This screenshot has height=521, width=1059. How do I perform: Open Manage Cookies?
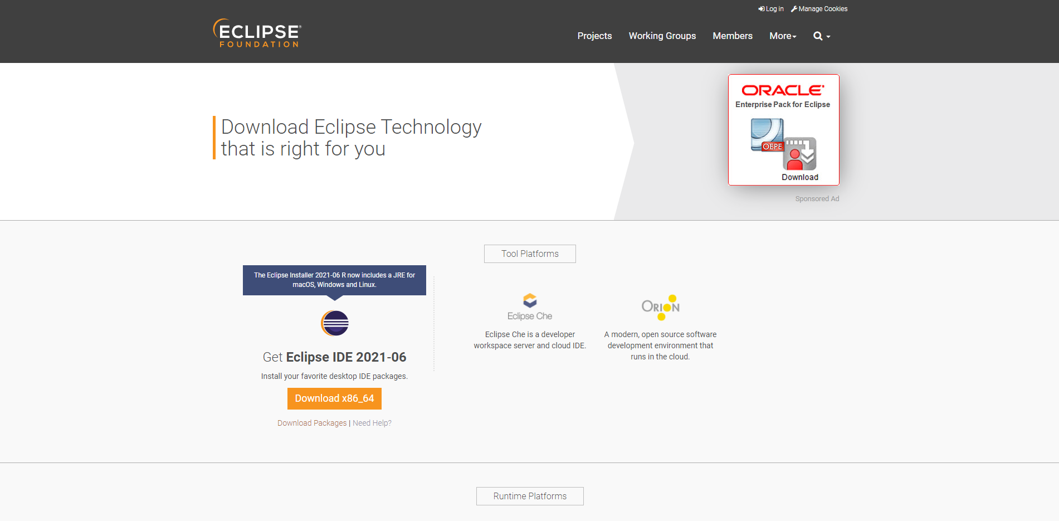point(819,9)
